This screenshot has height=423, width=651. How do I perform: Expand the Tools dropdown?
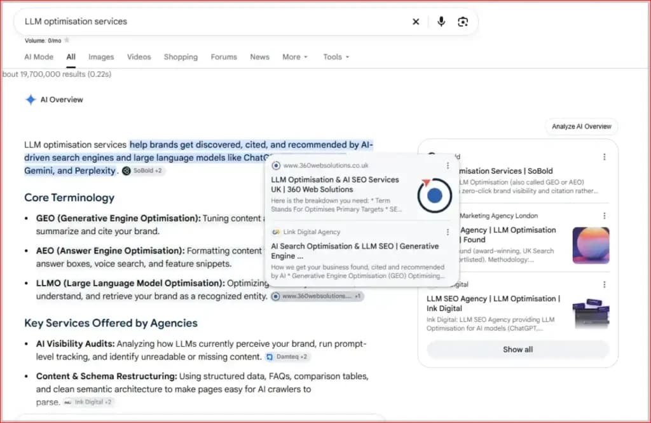click(x=336, y=57)
